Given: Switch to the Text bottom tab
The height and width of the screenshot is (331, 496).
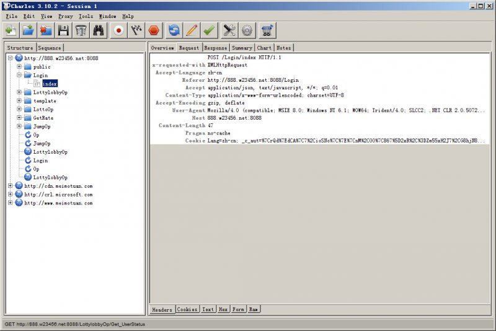Looking at the screenshot, I should pyautogui.click(x=208, y=309).
